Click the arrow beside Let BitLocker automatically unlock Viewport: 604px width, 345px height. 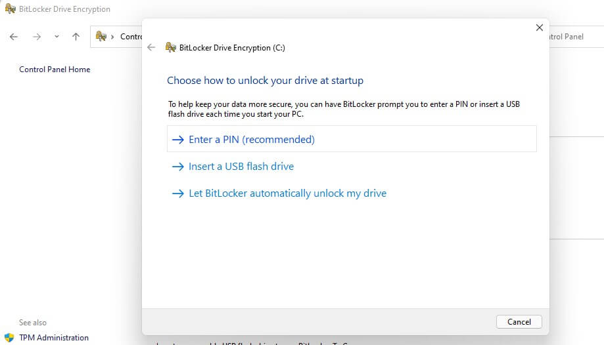pos(177,193)
